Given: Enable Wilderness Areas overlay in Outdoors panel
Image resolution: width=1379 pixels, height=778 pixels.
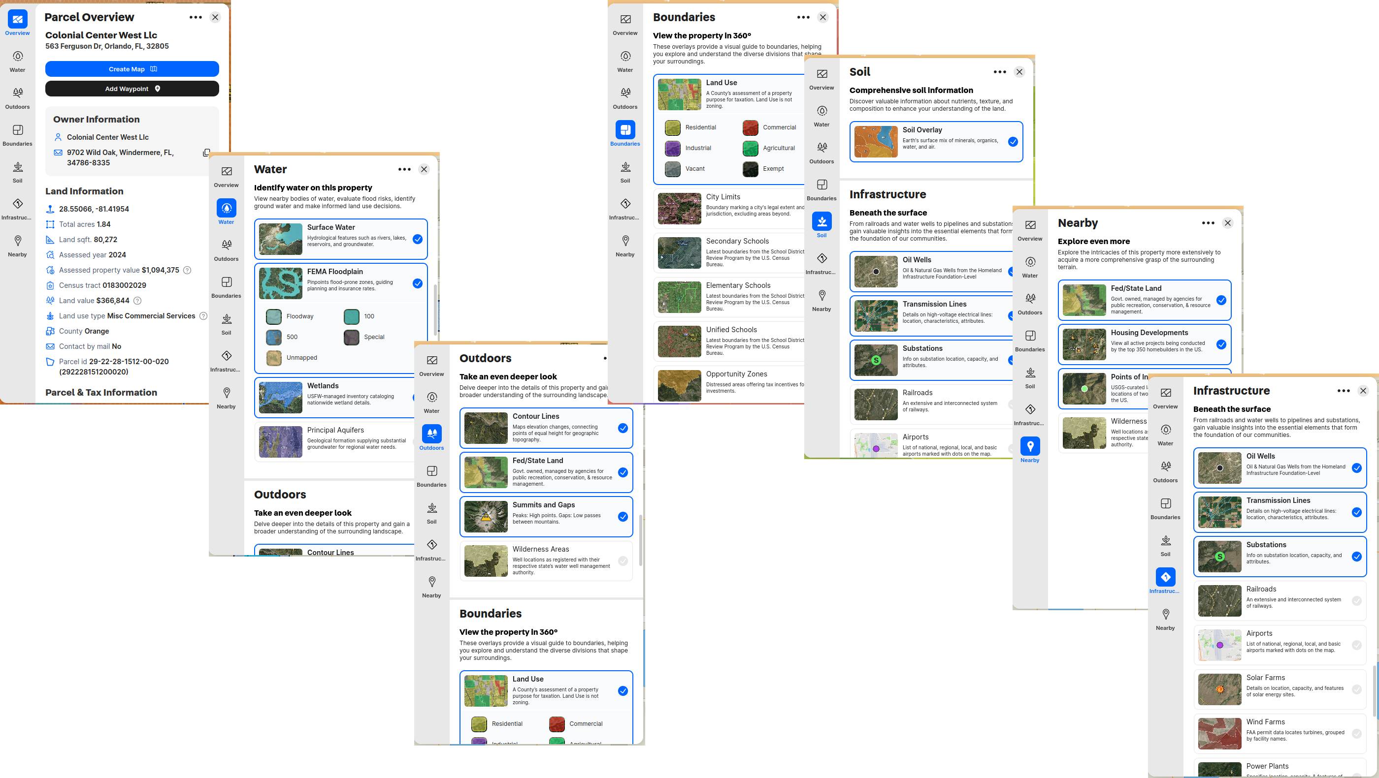Looking at the screenshot, I should point(623,561).
